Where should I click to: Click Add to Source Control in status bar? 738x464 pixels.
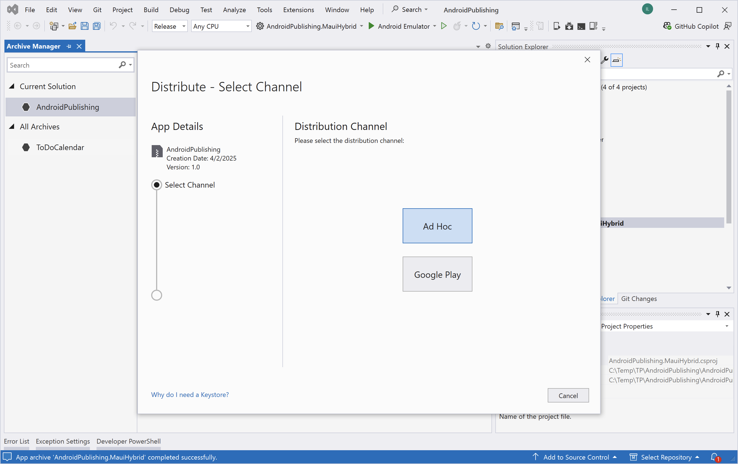(x=574, y=457)
